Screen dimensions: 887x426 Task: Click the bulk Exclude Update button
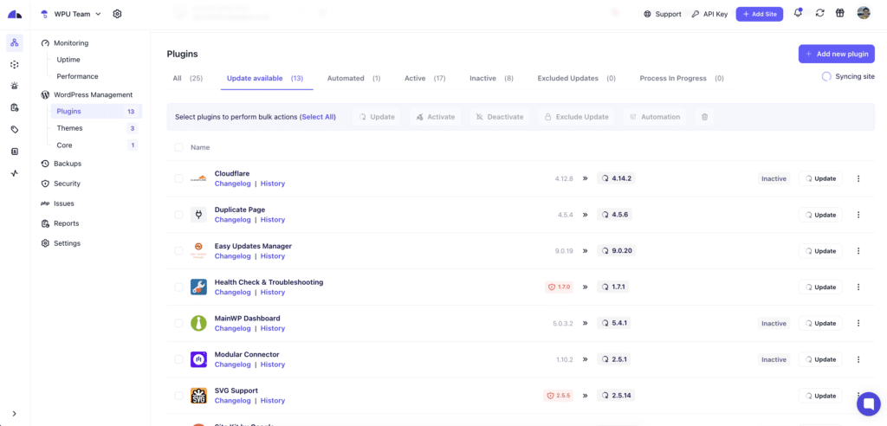click(577, 117)
